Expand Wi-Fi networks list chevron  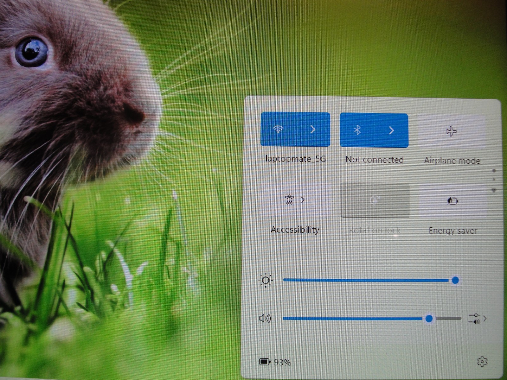click(313, 129)
